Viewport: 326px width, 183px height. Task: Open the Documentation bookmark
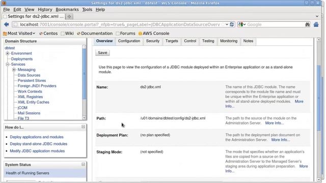[x=95, y=34]
